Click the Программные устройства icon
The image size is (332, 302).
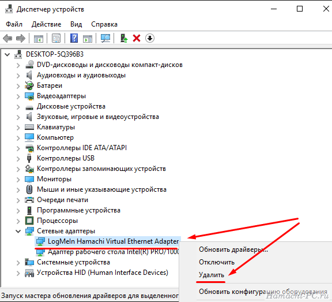pyautogui.click(x=29, y=210)
